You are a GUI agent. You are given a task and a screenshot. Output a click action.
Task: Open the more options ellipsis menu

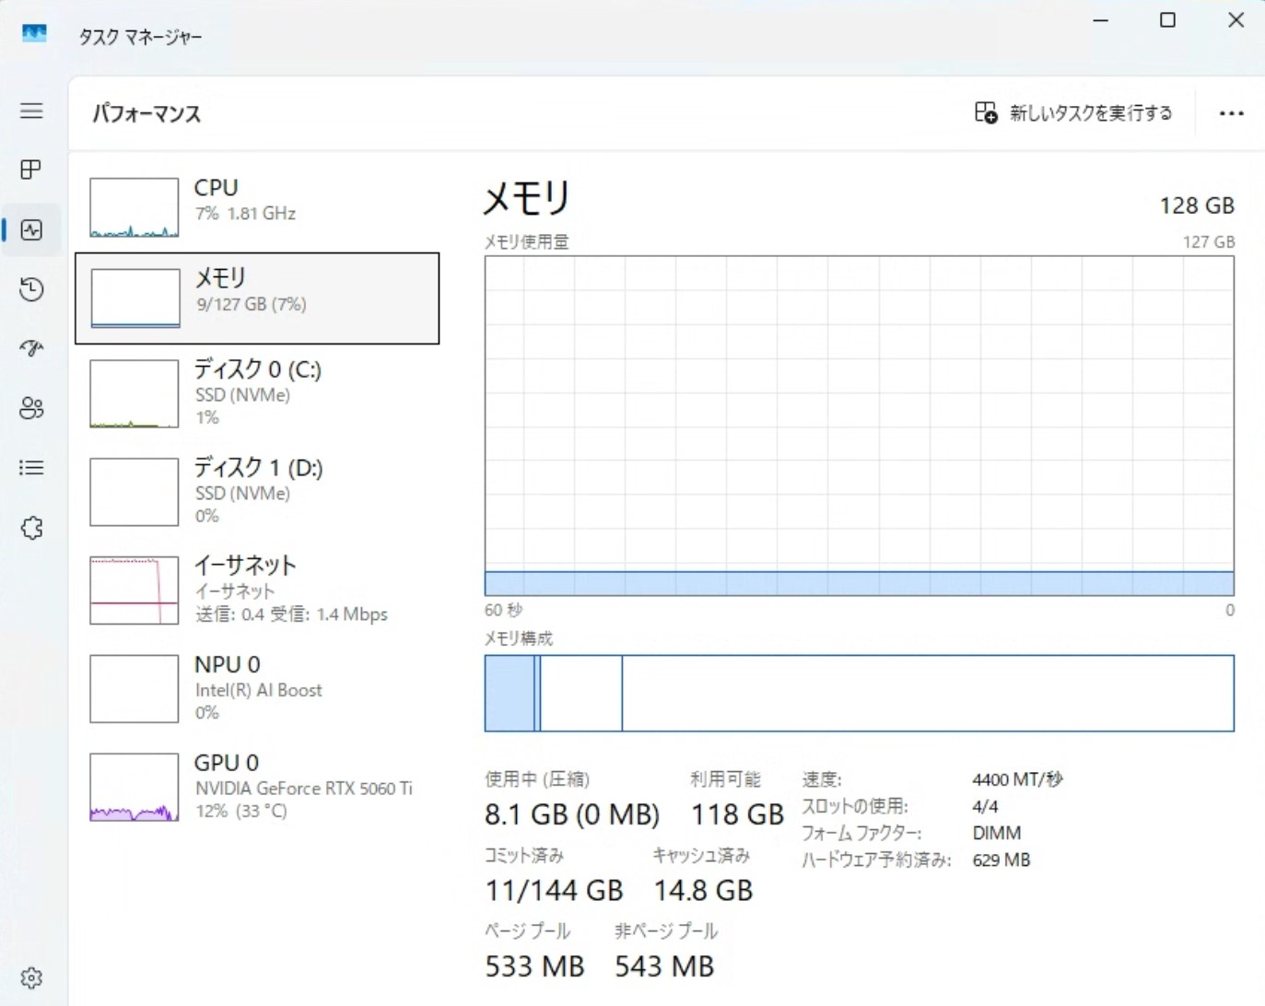[1232, 112]
